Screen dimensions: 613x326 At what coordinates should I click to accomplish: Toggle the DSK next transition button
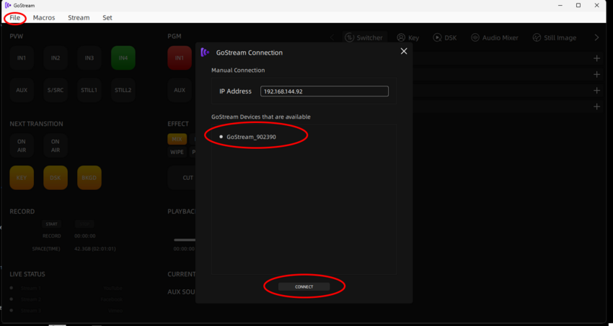56,178
